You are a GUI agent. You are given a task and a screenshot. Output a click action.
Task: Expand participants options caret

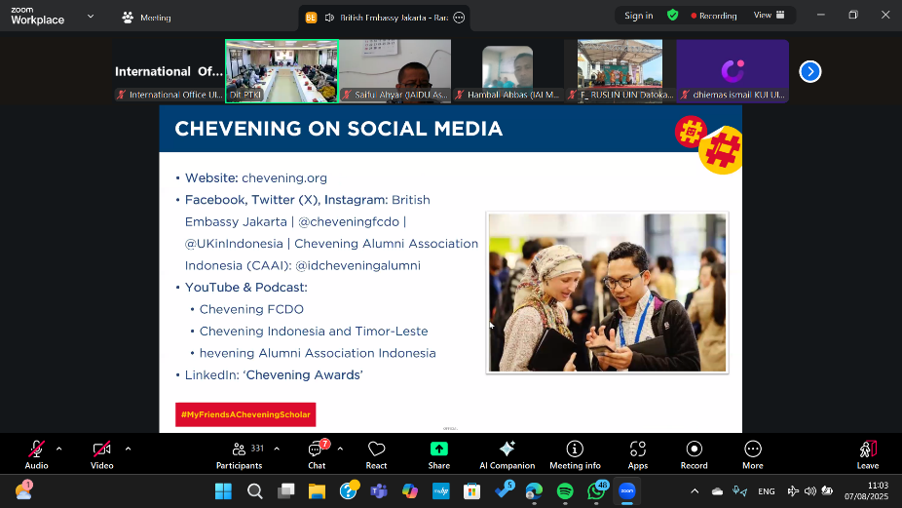click(277, 449)
